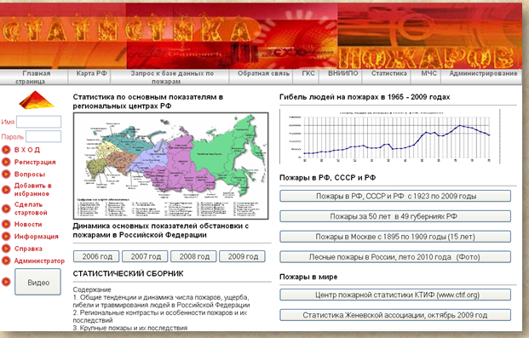The height and width of the screenshot is (338, 529).
Task: Open Лесные пожары в России, лето 2010 года
Action: (x=395, y=257)
